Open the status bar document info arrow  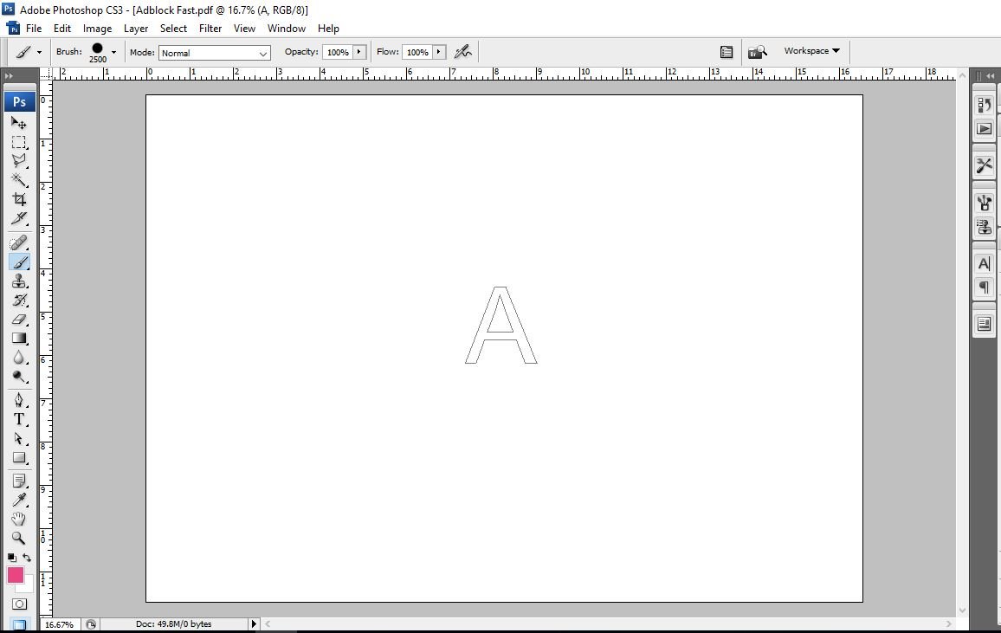coord(254,624)
